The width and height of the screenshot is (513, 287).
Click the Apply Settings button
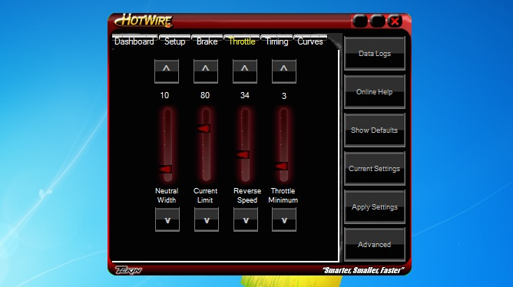coord(375,207)
